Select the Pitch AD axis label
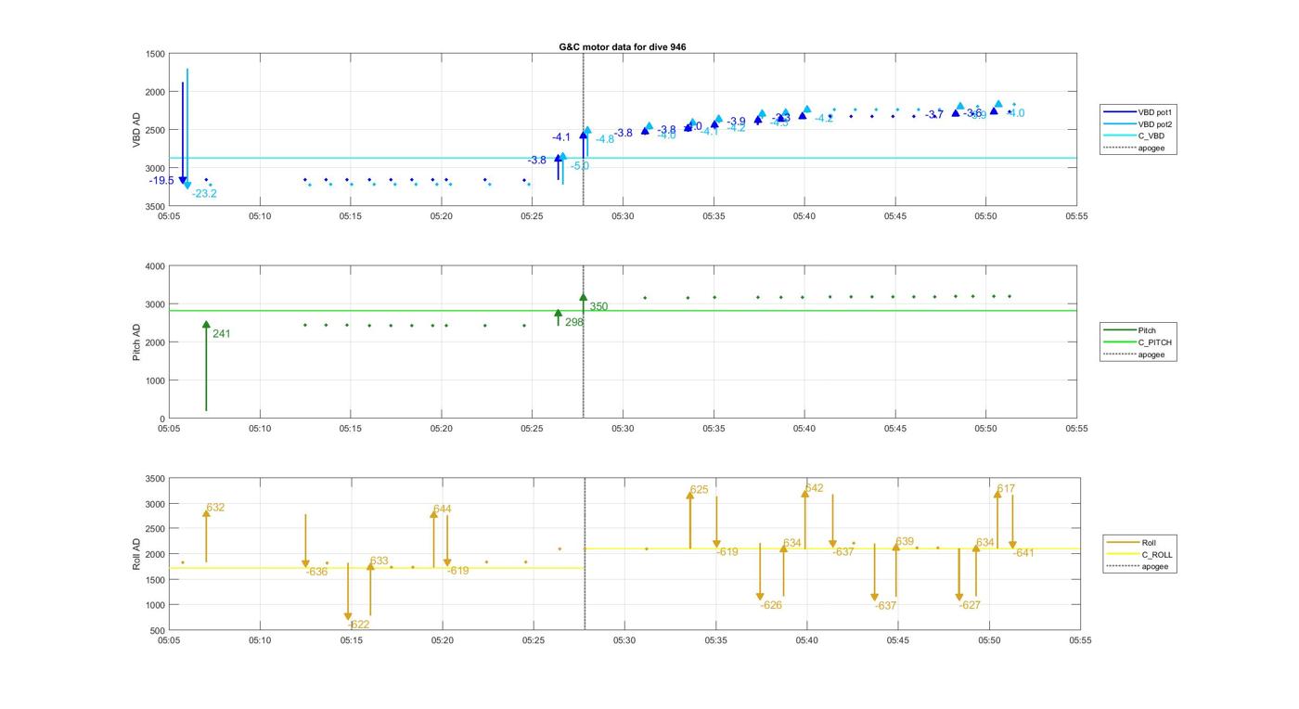 (x=136, y=342)
